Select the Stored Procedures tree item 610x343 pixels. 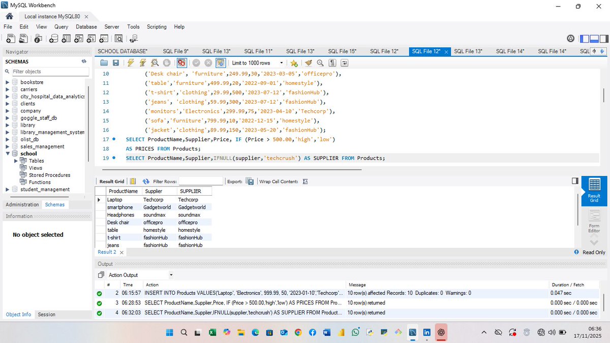tap(49, 175)
